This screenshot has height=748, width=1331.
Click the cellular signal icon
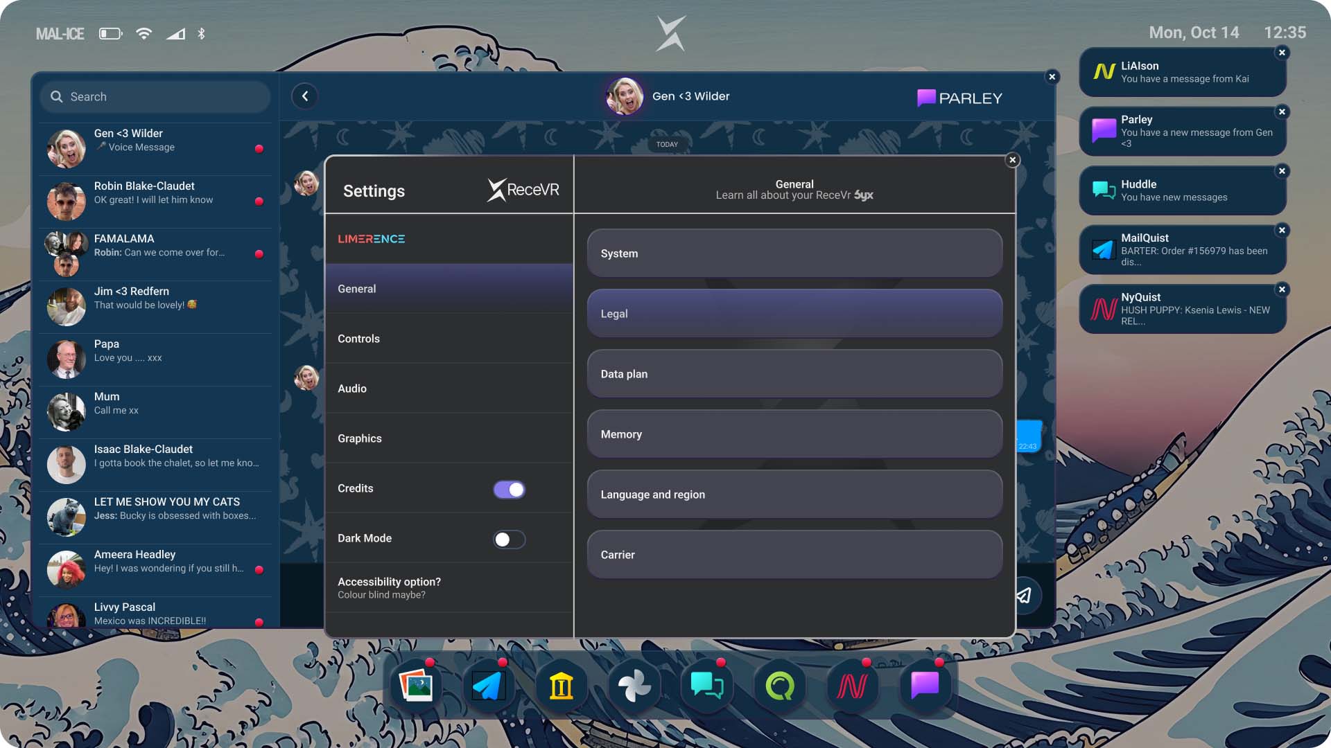pyautogui.click(x=175, y=33)
